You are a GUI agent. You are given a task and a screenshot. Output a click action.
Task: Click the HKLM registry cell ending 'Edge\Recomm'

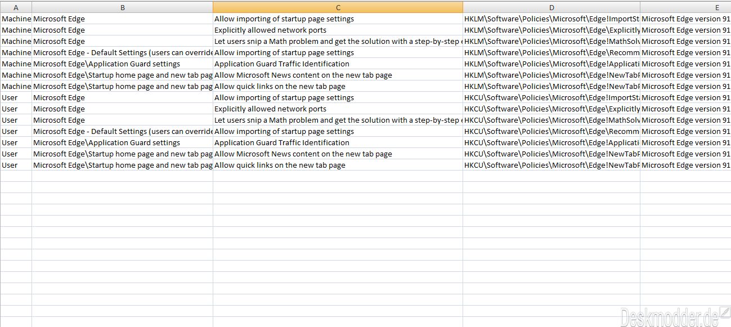tap(551, 52)
